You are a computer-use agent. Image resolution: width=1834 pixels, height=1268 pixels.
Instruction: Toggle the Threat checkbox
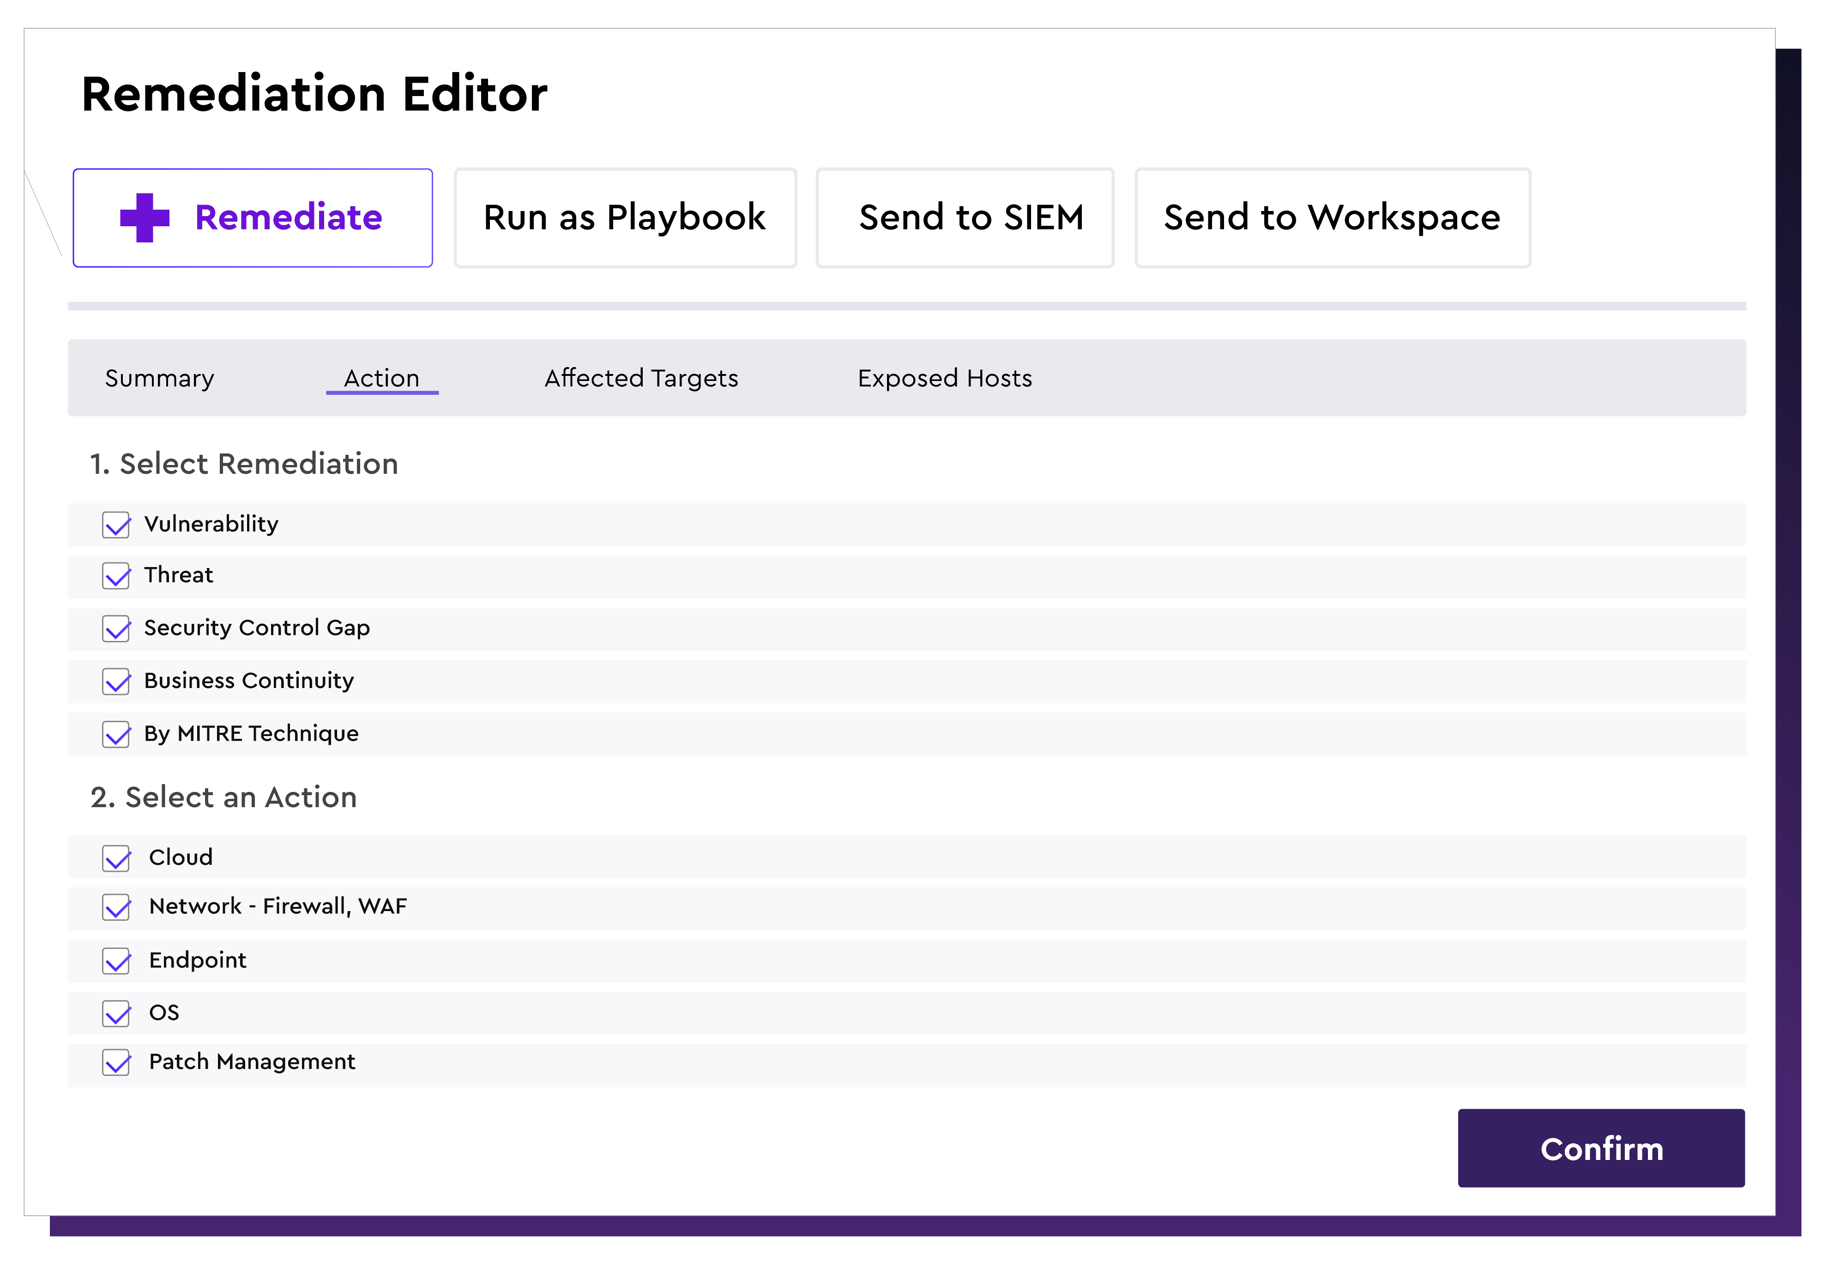[117, 576]
